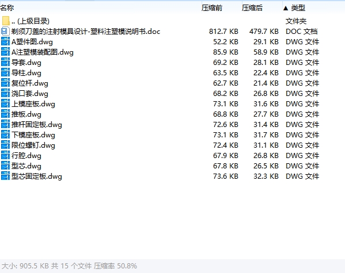Click the 行腔.dwg file icon
The height and width of the screenshot is (273, 345).
coord(5,156)
